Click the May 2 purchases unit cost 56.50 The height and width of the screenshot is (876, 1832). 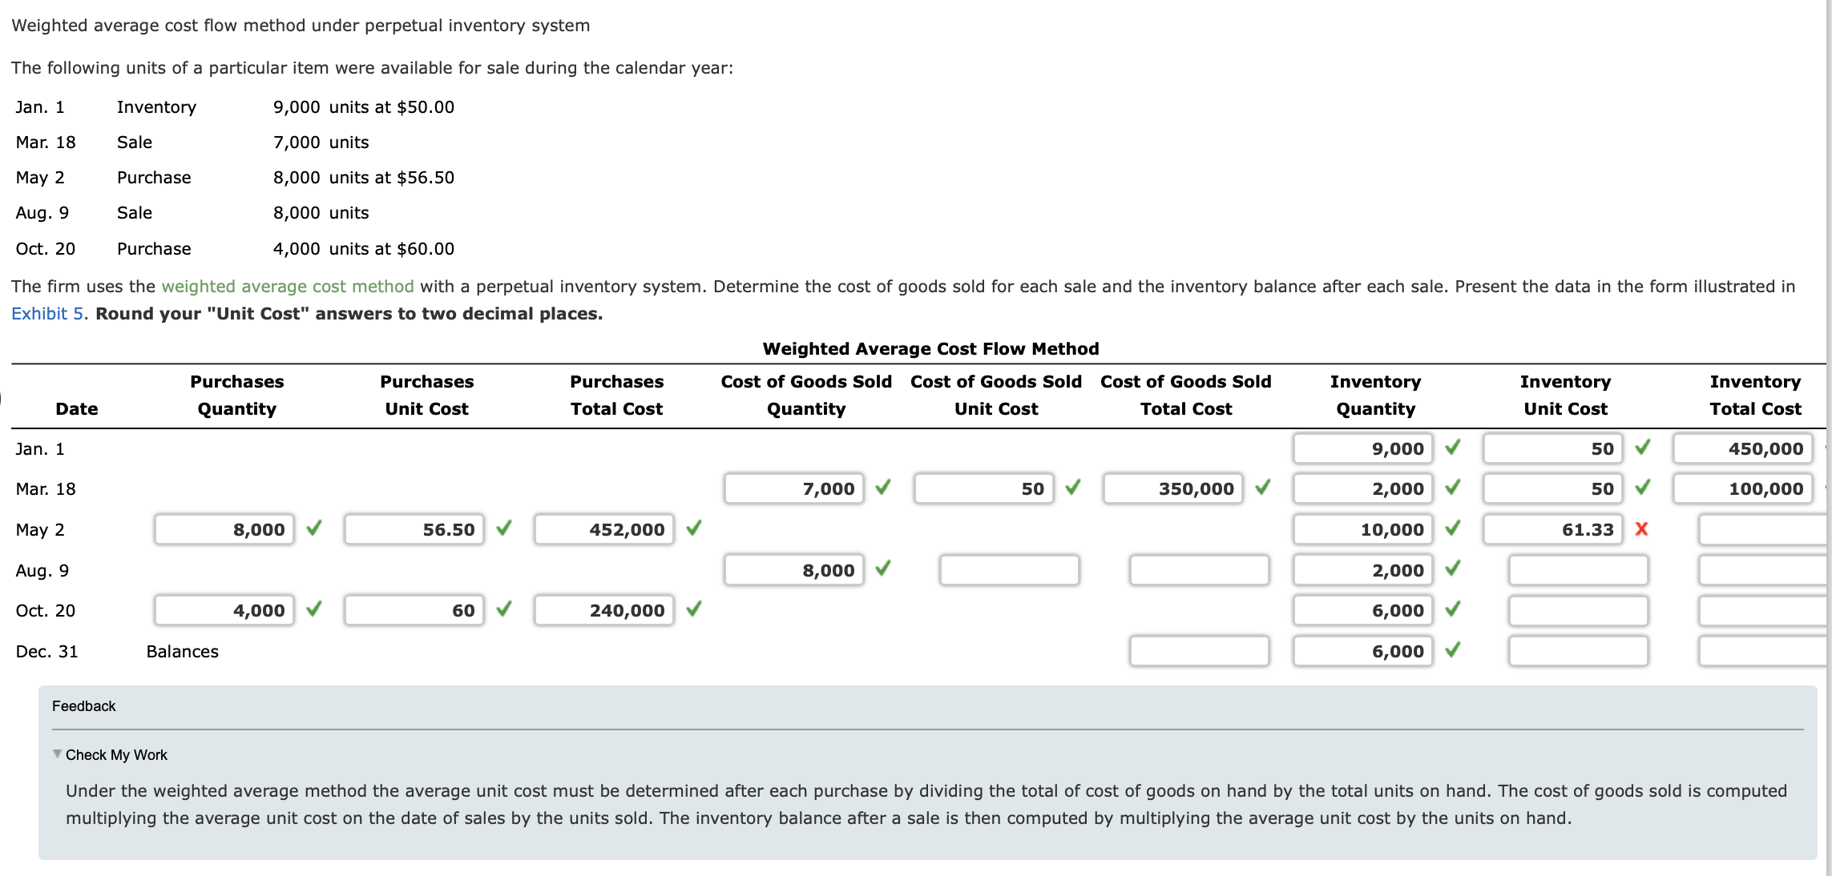pos(414,529)
